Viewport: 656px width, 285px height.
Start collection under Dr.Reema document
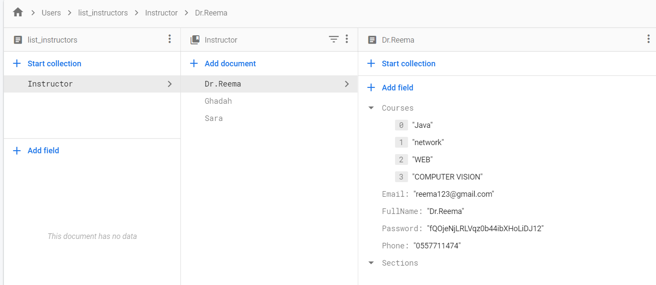409,63
